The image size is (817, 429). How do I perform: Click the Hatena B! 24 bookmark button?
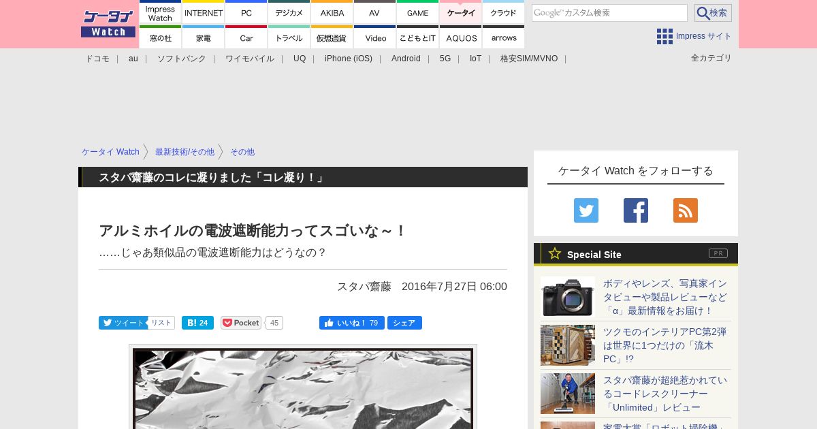(x=197, y=323)
